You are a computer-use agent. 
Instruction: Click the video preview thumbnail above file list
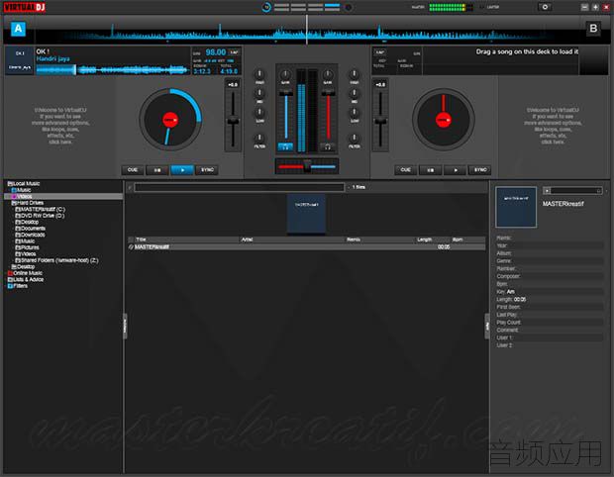tap(306, 213)
